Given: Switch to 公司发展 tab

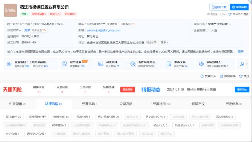Looking at the screenshot, I should pyautogui.click(x=126, y=104).
